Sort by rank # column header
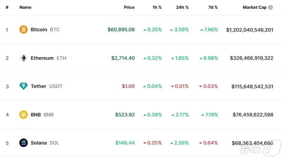The height and width of the screenshot is (160, 285). [x=7, y=7]
